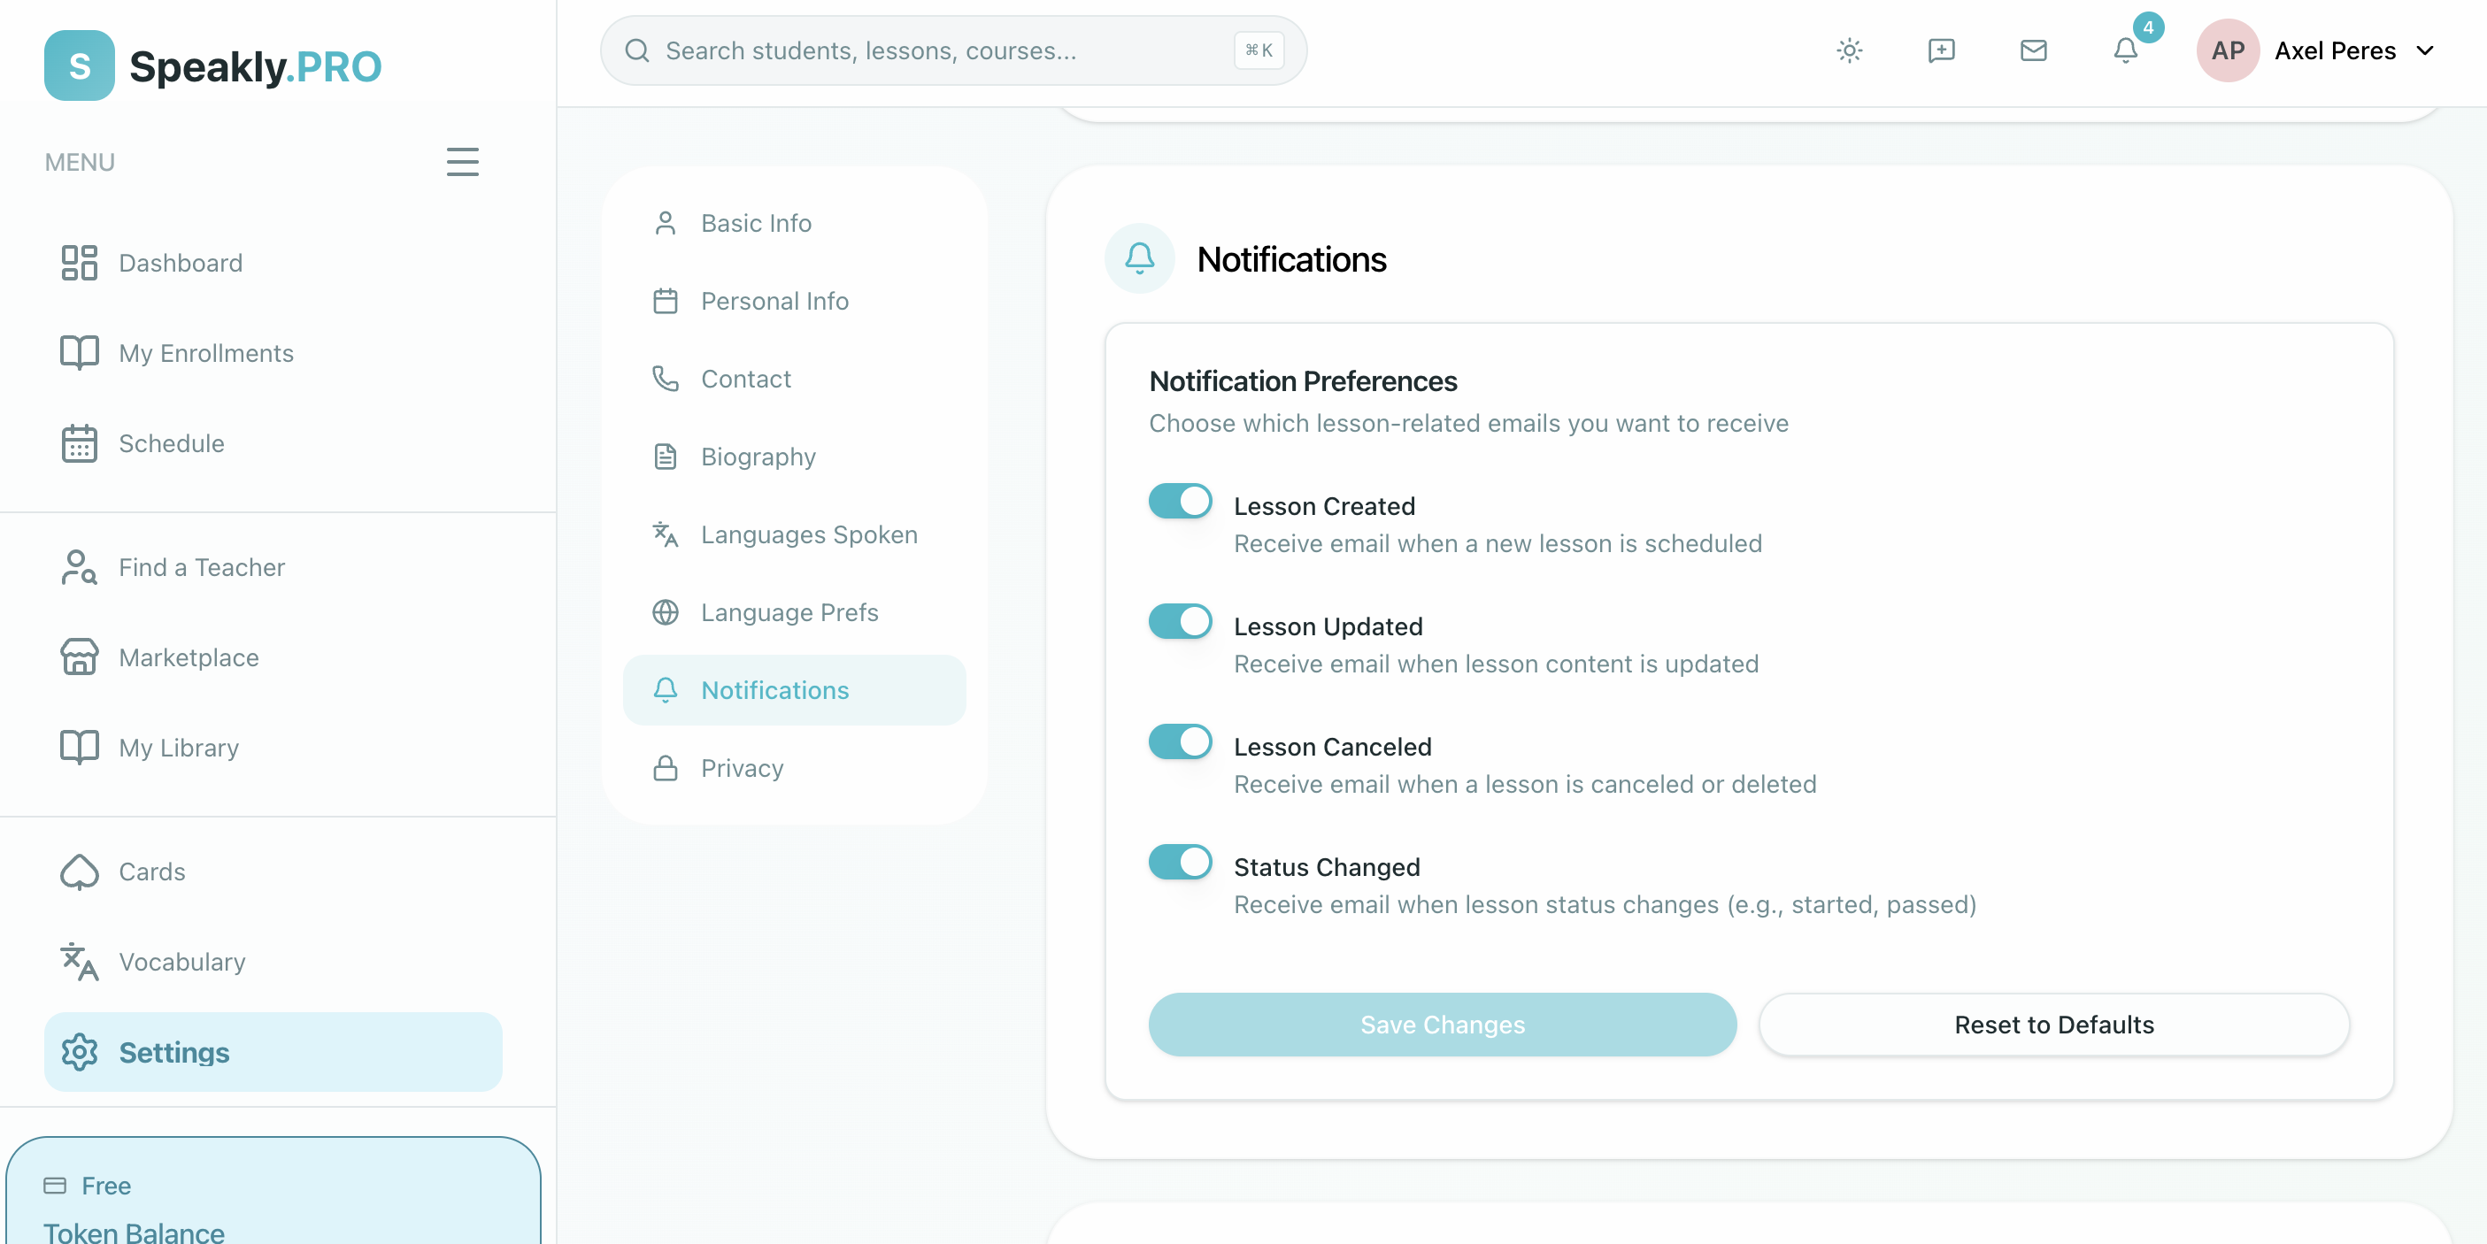Go to Marketplace in the sidebar

click(189, 657)
